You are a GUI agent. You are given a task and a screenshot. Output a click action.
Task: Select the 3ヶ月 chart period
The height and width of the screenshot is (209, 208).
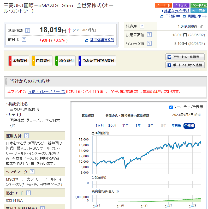[112, 126]
